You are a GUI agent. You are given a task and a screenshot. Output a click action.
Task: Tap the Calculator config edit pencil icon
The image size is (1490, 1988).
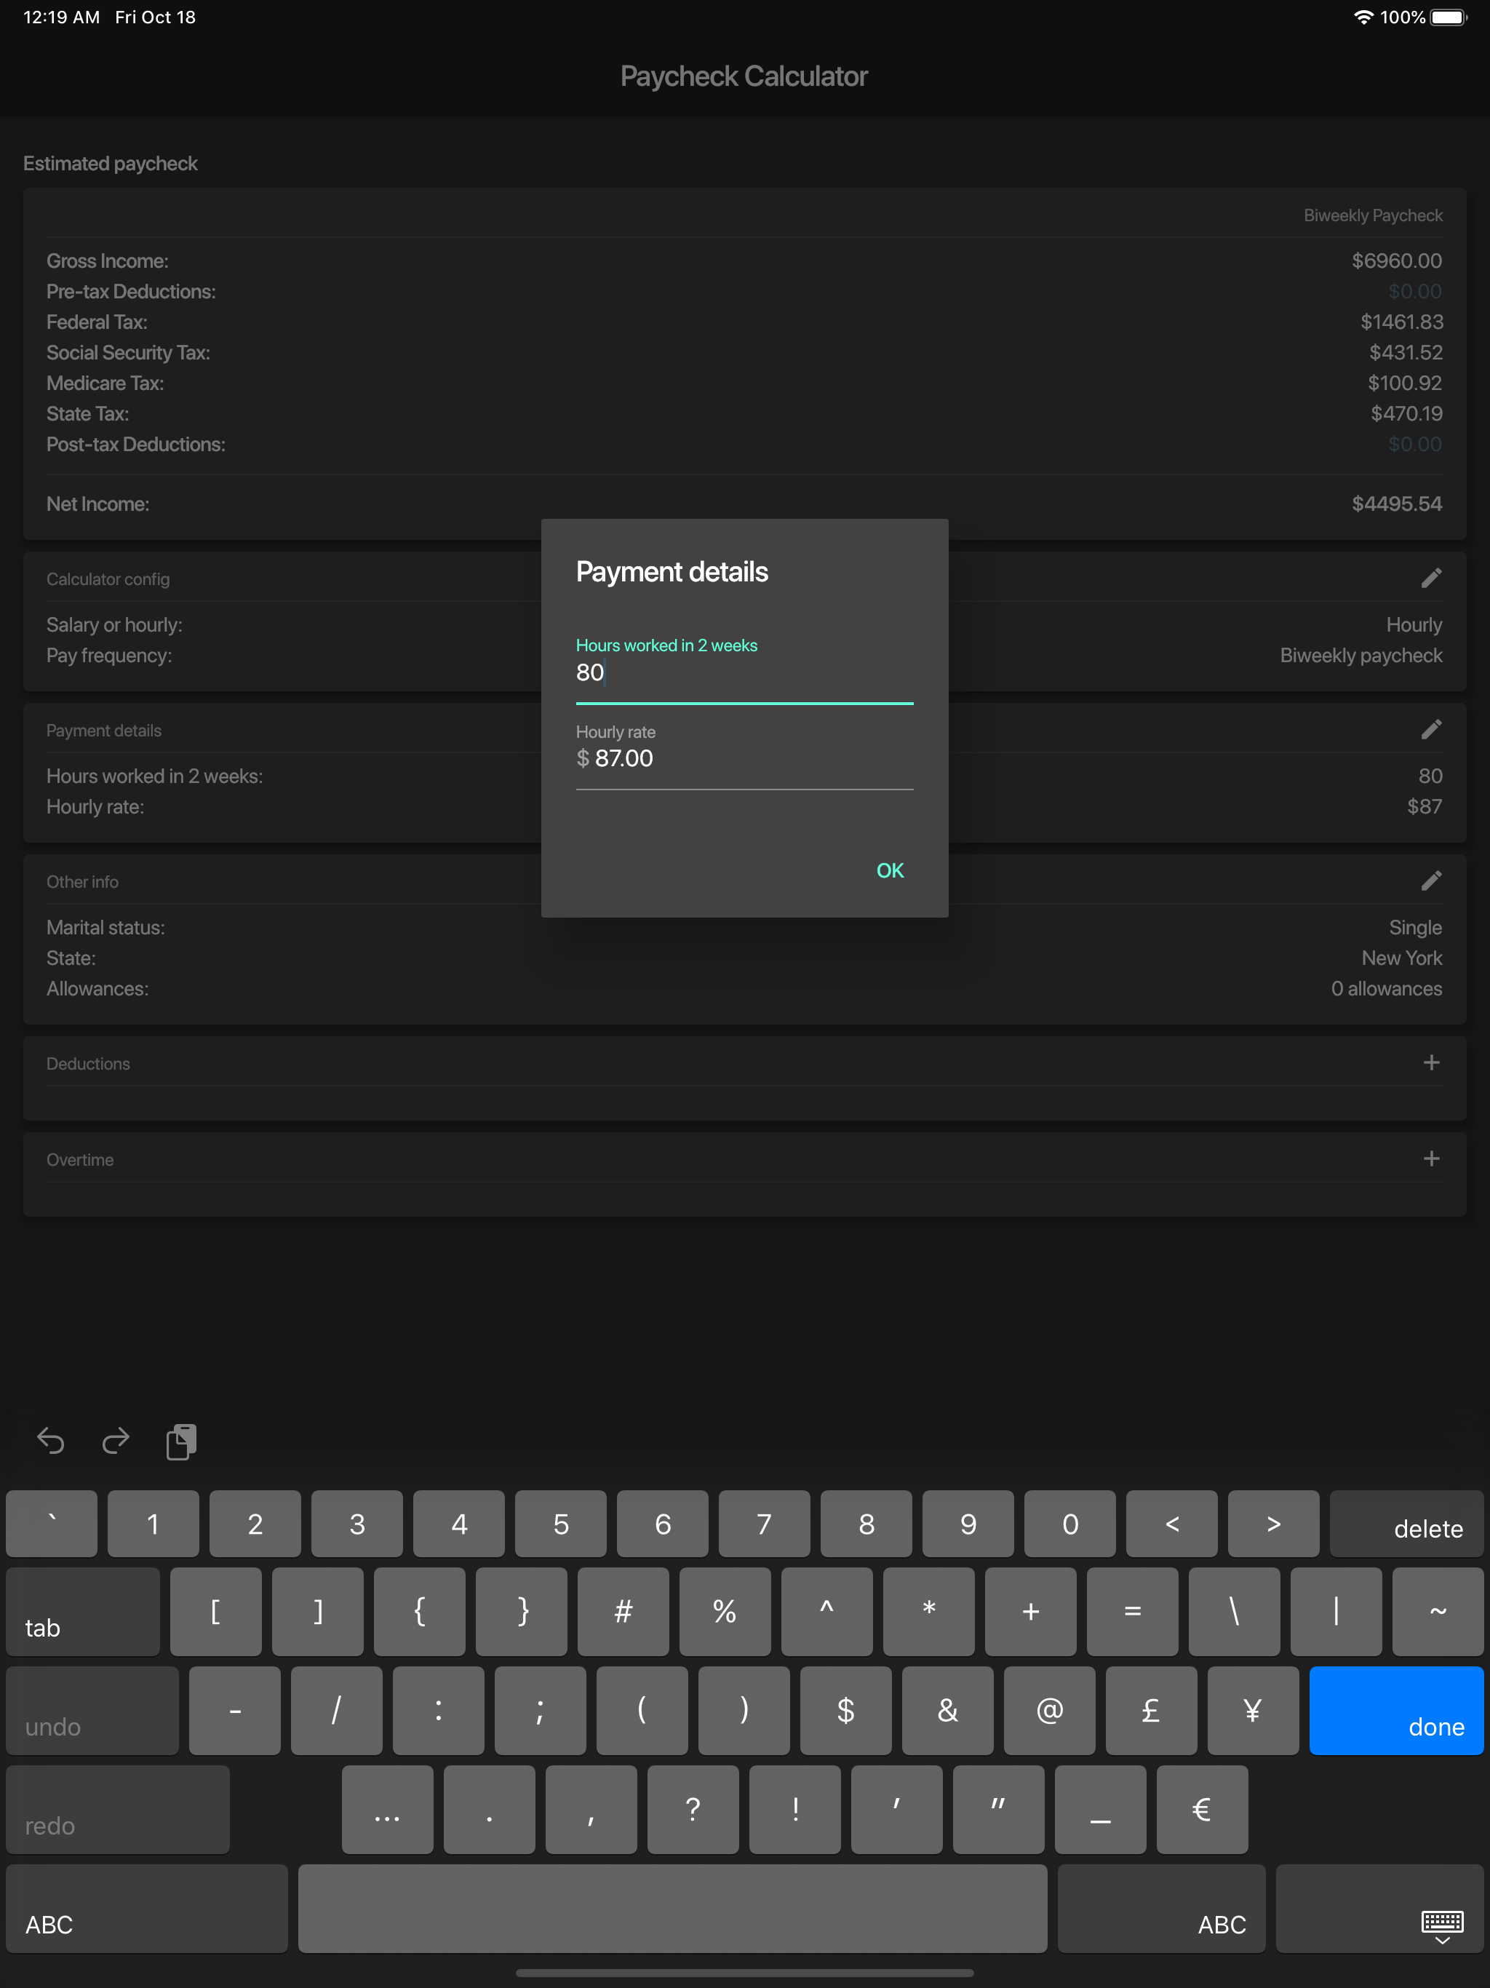click(x=1430, y=578)
